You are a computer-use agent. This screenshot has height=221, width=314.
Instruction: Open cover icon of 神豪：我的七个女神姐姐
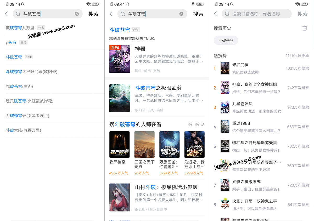(x=225, y=88)
